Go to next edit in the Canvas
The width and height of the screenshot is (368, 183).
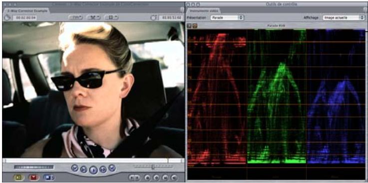(x=112, y=168)
